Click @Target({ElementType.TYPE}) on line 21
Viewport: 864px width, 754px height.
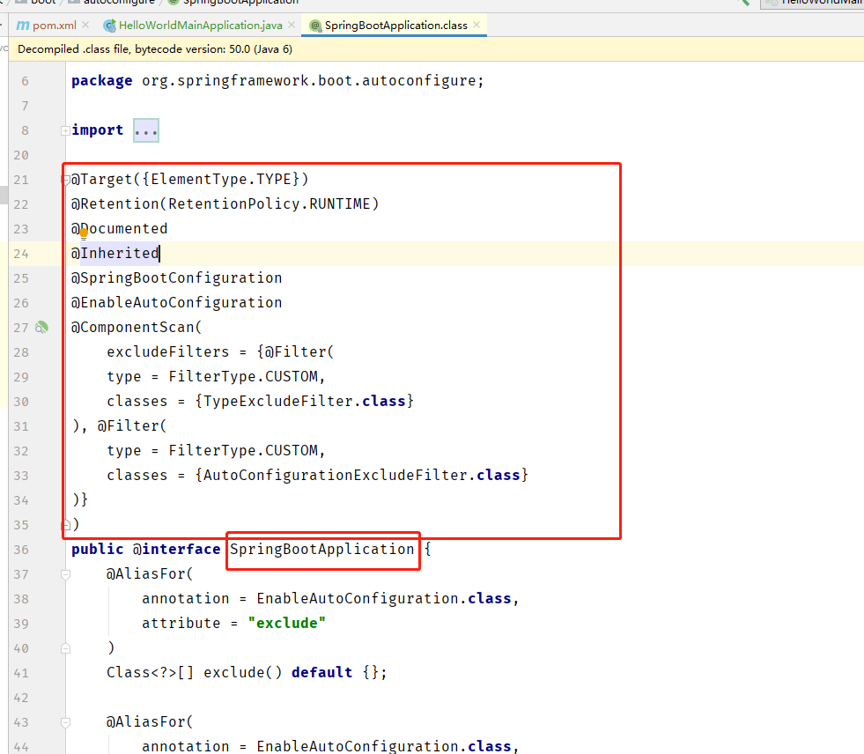(x=189, y=180)
